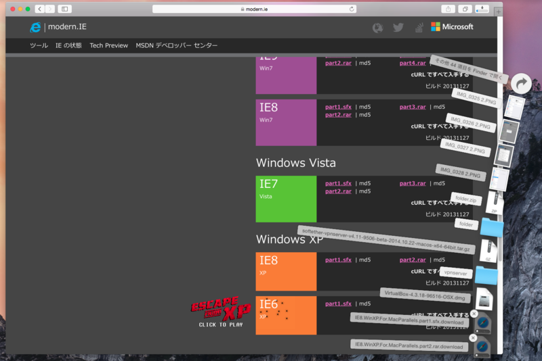The width and height of the screenshot is (542, 361).
Task: Download part3.rar for IE8 Win7
Action: pyautogui.click(x=413, y=107)
